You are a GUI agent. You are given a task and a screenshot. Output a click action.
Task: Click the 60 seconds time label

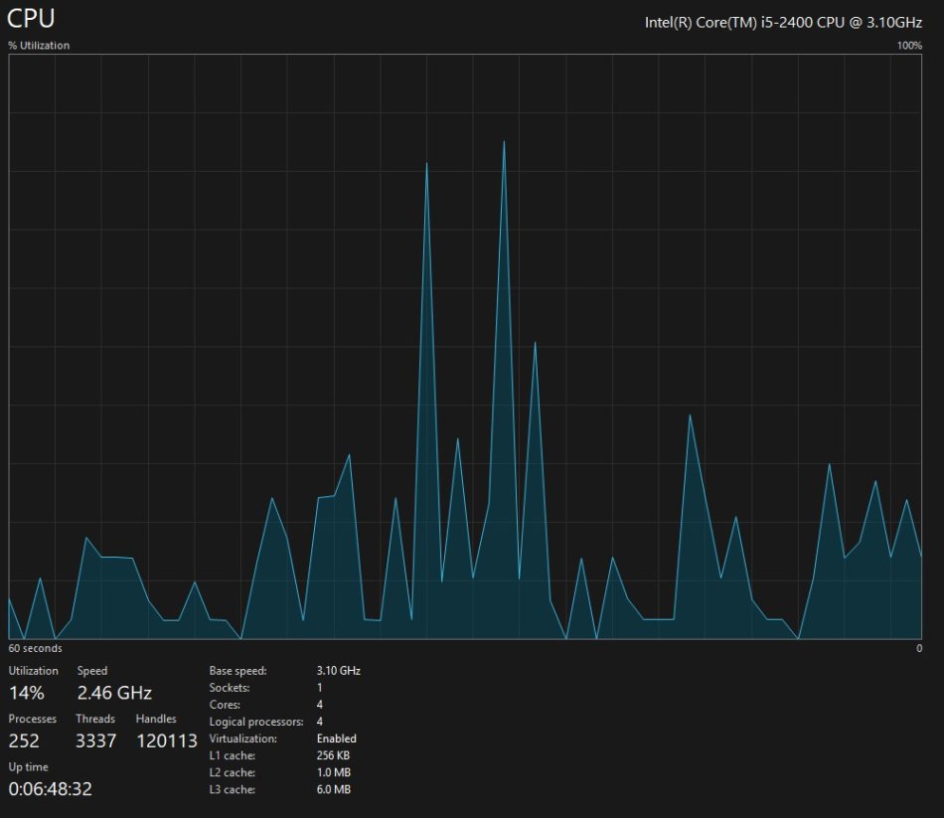click(x=35, y=648)
